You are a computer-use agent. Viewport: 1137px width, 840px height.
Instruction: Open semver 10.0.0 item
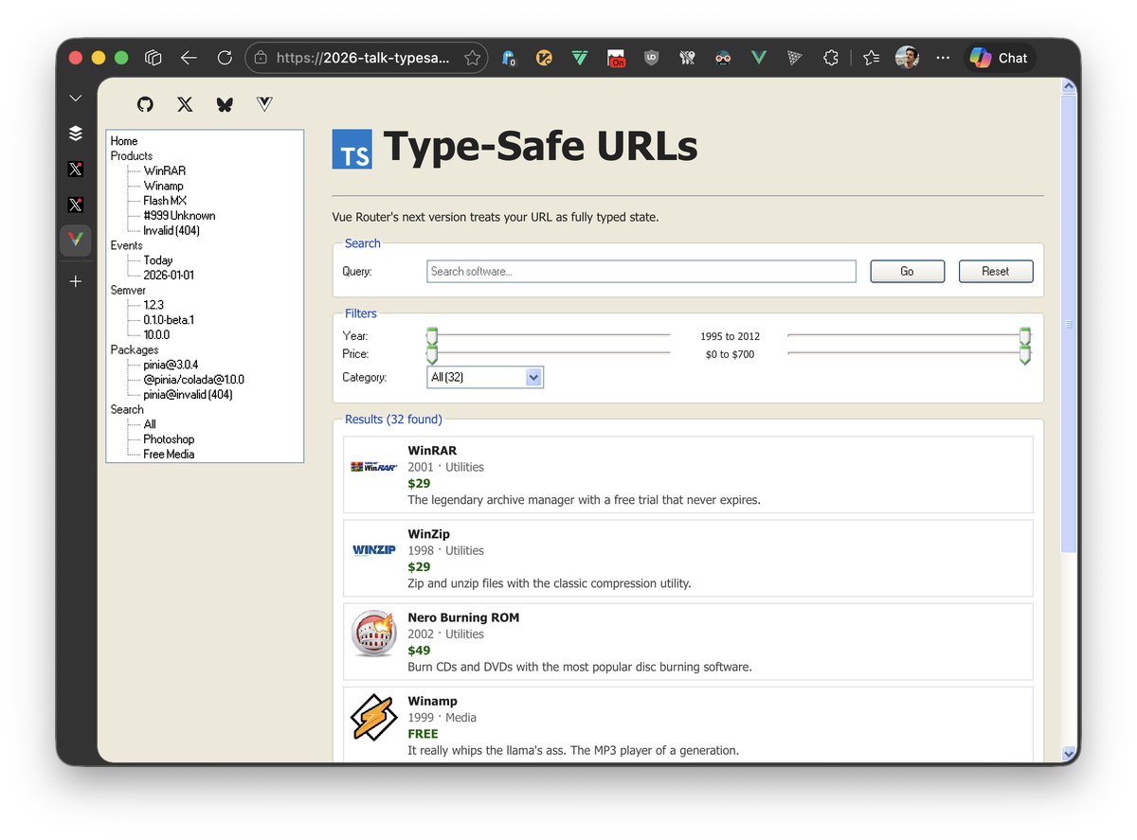pos(156,334)
